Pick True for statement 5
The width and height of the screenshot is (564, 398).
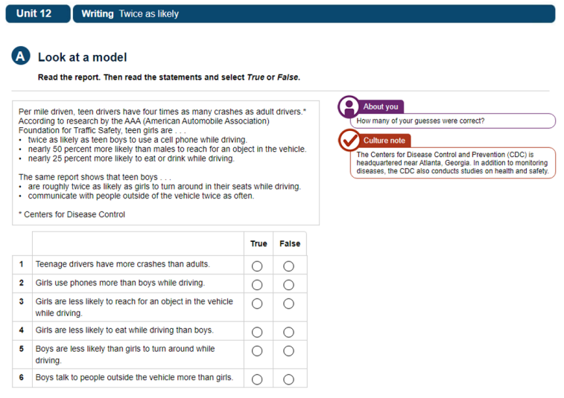tap(257, 350)
